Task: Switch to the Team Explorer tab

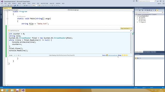Action: (x=147, y=52)
